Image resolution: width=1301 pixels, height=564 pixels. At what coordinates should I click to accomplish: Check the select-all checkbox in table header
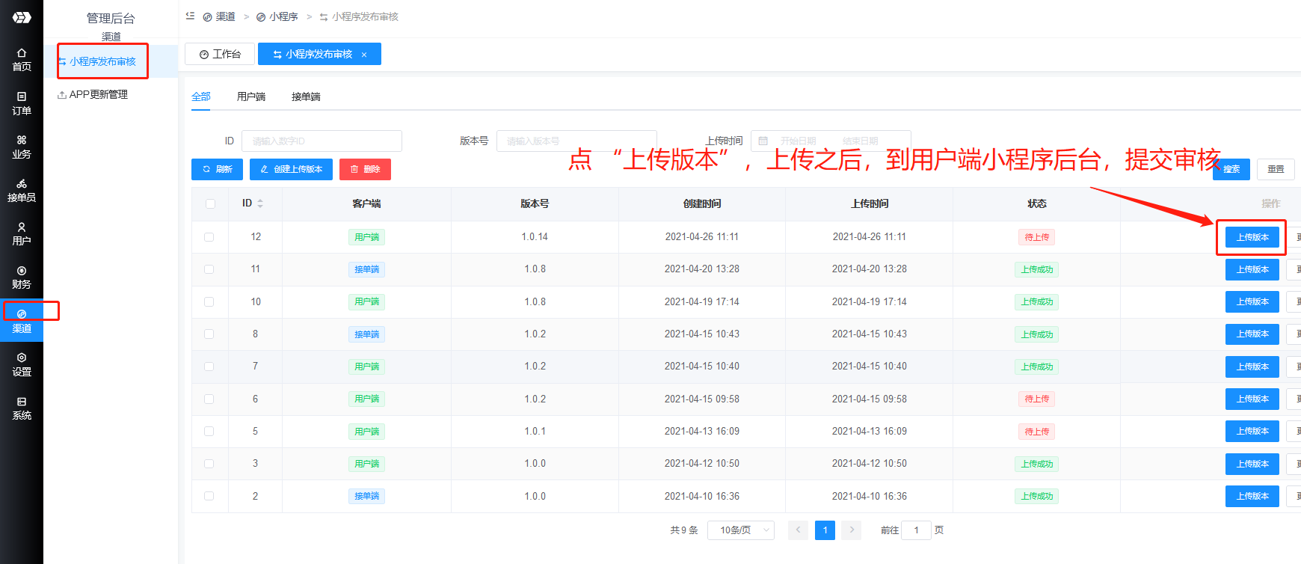pyautogui.click(x=210, y=203)
